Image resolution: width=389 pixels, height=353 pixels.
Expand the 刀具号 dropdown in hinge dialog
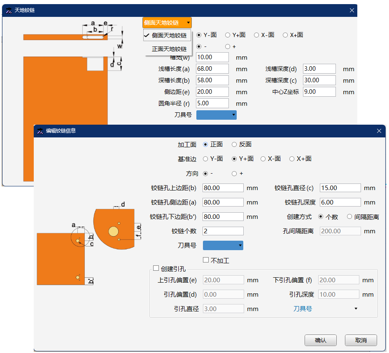(x=223, y=246)
